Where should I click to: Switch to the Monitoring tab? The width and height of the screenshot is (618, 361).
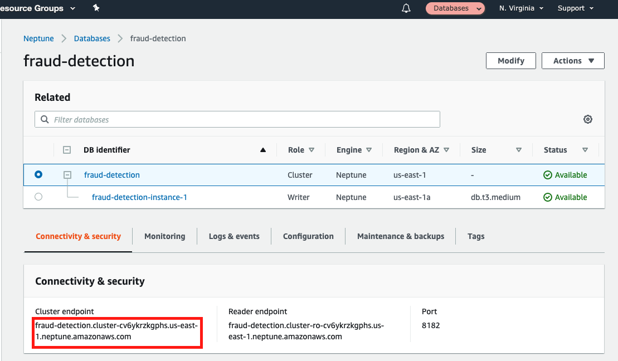(165, 236)
